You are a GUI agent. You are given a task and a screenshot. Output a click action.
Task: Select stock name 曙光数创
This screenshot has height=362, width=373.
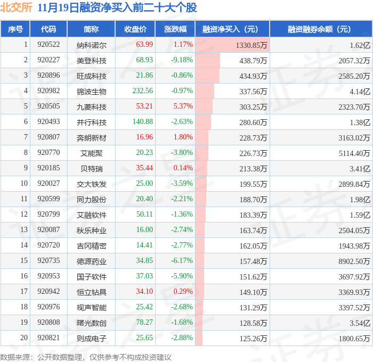tap(91, 323)
